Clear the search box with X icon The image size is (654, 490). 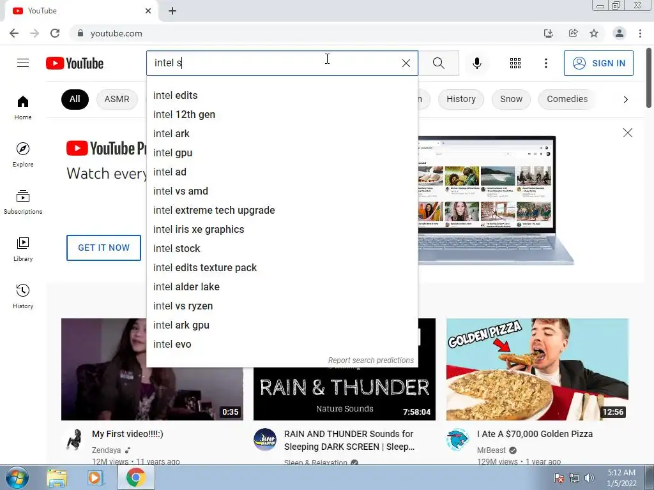point(406,63)
